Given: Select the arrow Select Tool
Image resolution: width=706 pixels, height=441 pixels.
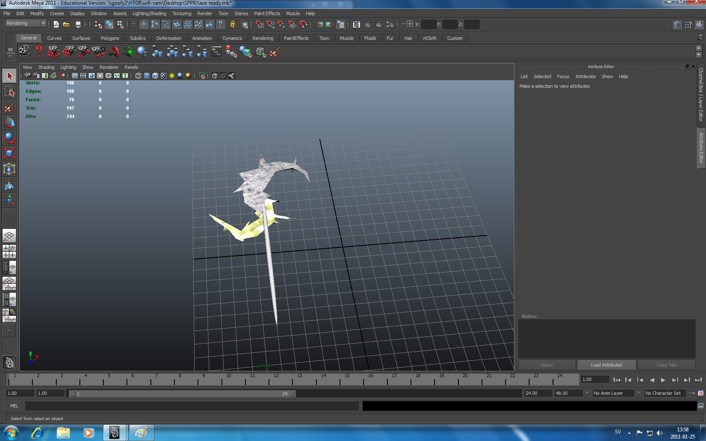Looking at the screenshot, I should pyautogui.click(x=9, y=76).
